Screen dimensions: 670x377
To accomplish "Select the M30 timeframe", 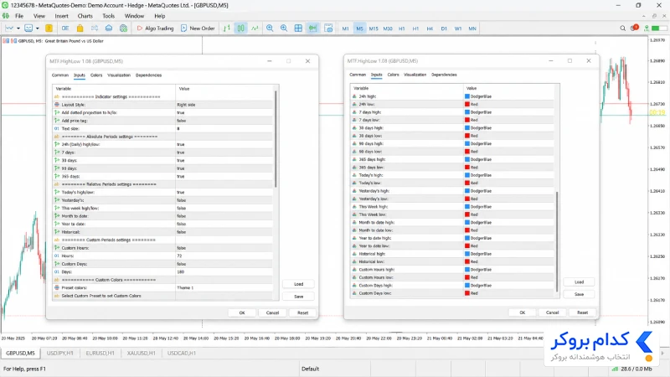I will point(388,28).
